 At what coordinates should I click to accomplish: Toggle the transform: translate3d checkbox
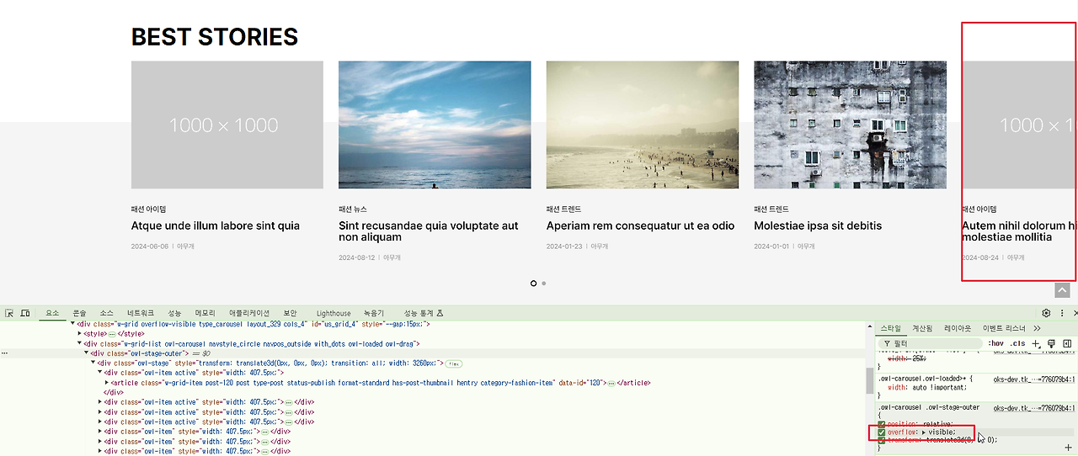(882, 440)
